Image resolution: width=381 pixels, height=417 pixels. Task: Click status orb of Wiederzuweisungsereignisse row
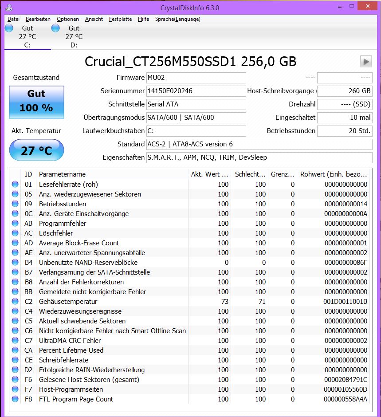click(x=15, y=311)
